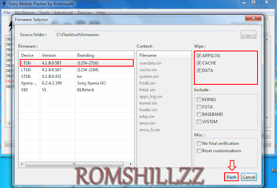Select LT18i firmware with branding (1254-2716)

pos(77,63)
